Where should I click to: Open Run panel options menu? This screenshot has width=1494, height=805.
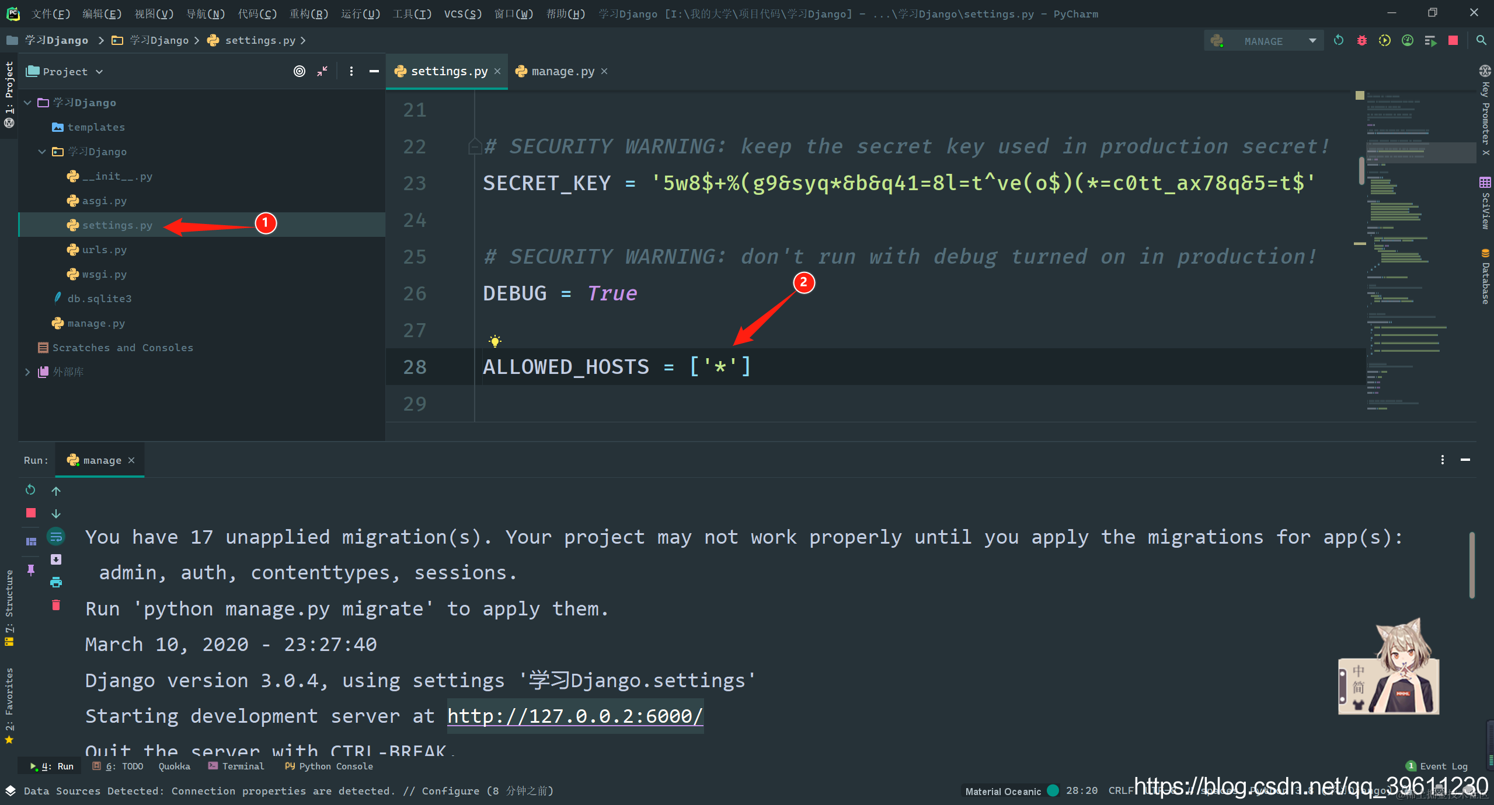[1442, 460]
